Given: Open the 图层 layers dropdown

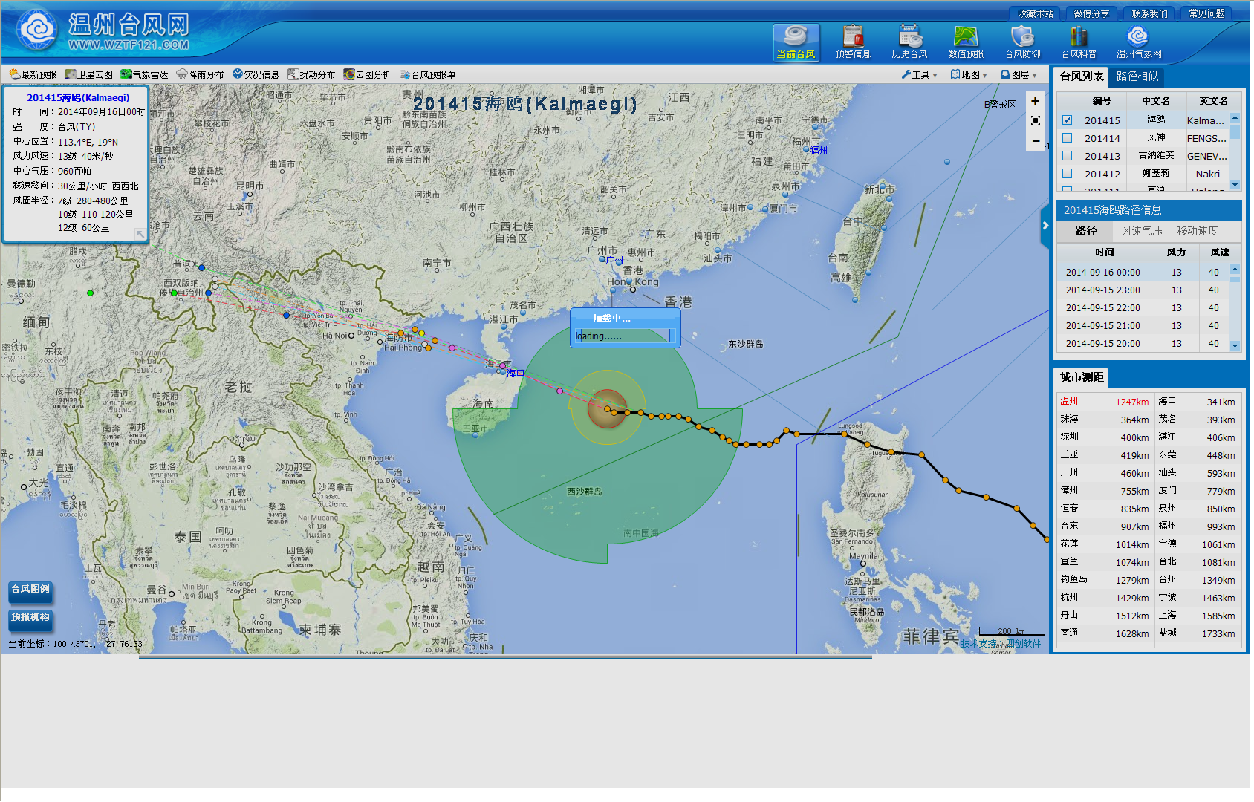Looking at the screenshot, I should [1019, 75].
